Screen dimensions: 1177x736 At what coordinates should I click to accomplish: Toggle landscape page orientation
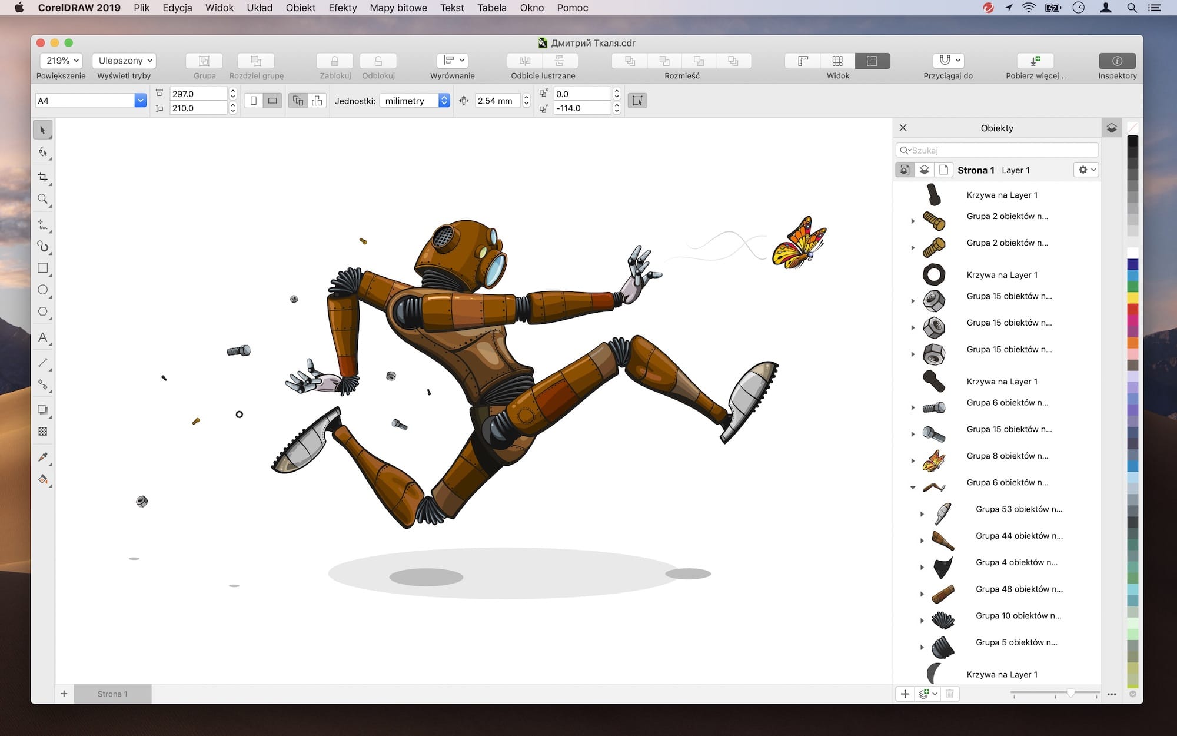click(272, 101)
